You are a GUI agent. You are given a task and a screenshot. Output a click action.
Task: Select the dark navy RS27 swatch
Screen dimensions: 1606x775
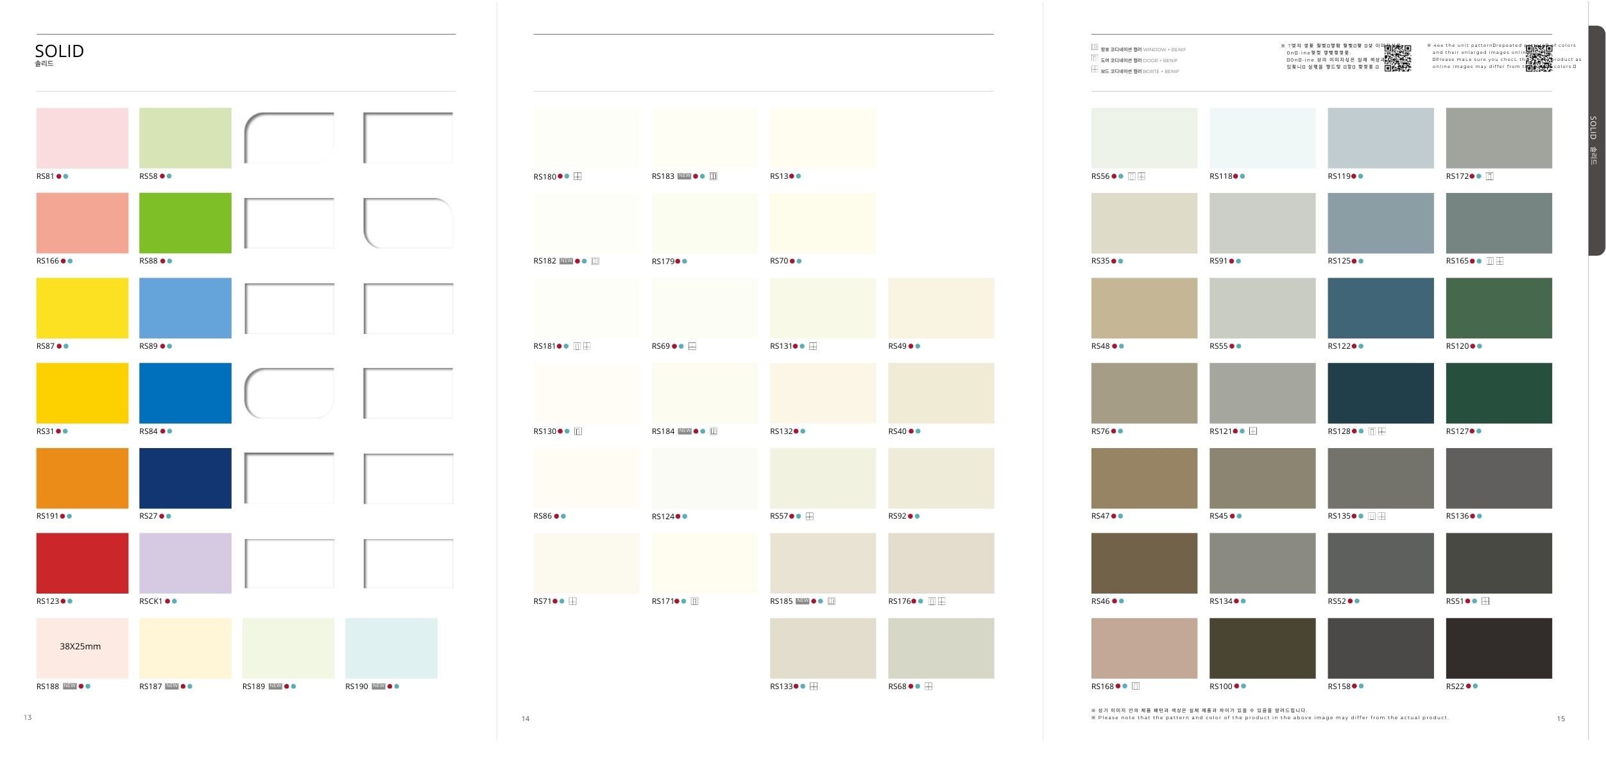coord(185,478)
